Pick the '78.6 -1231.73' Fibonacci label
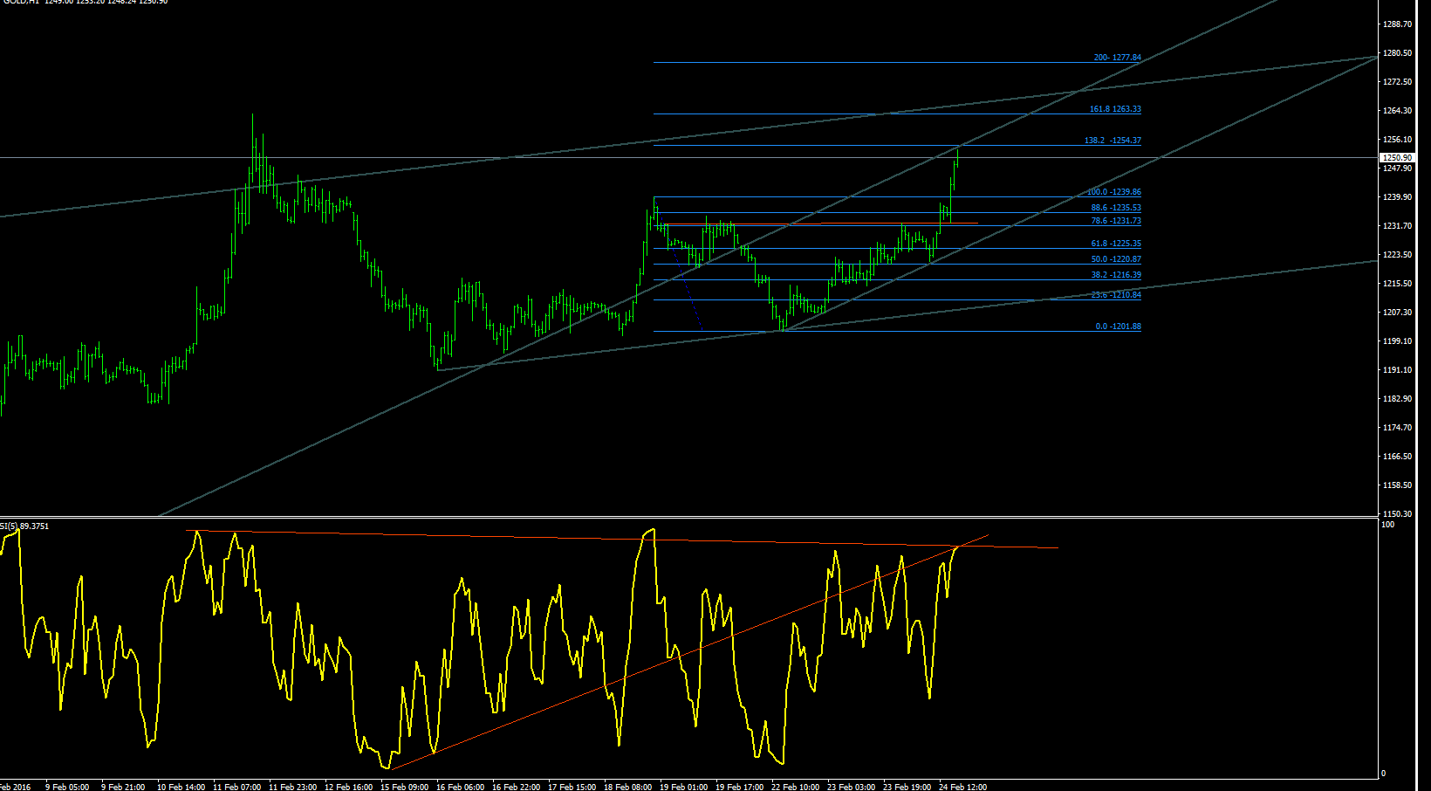The height and width of the screenshot is (791, 1431). (1116, 222)
